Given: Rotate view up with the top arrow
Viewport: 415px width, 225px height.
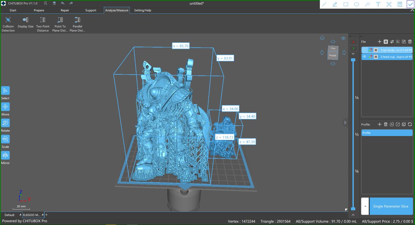Looking at the screenshot, I should 333,41.
